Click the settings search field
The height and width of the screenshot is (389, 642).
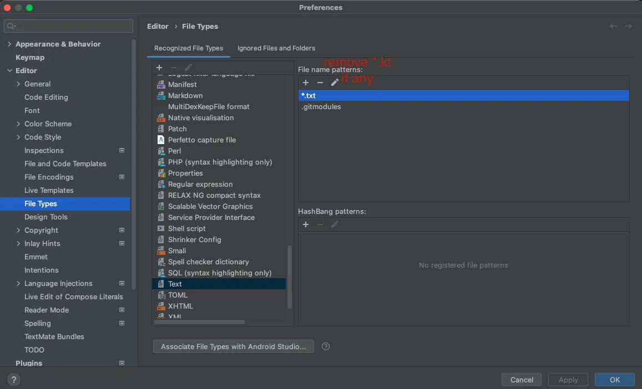(69, 26)
